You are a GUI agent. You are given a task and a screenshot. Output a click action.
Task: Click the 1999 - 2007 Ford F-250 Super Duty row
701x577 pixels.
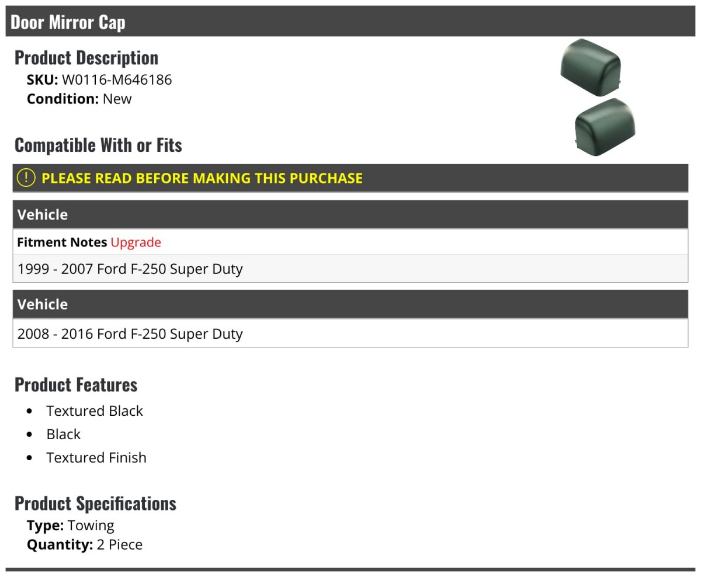coord(350,269)
